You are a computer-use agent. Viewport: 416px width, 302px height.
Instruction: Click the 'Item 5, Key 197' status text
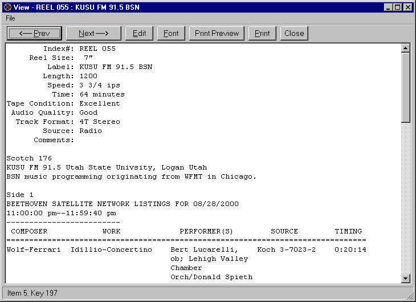[32, 293]
